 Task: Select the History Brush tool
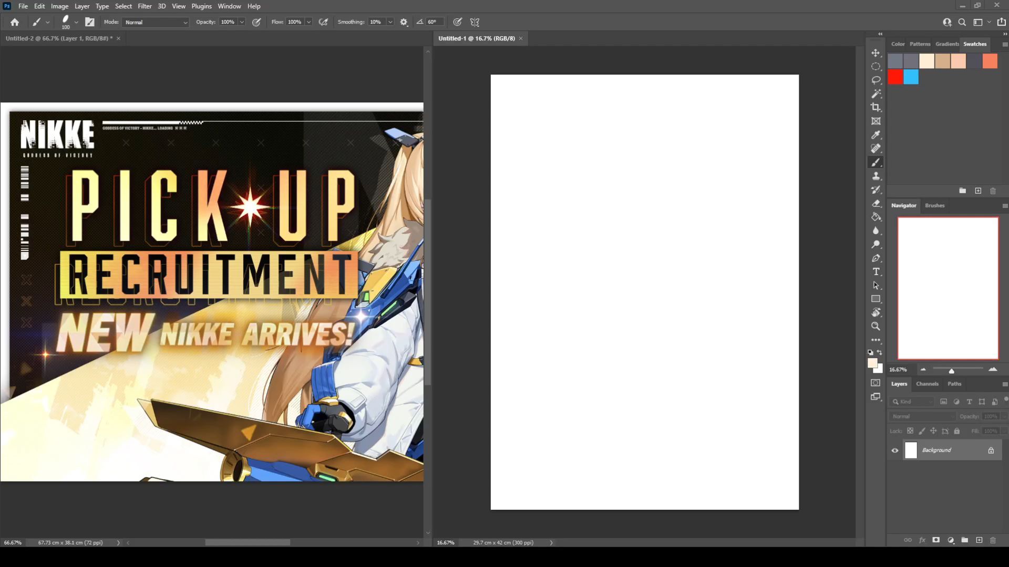[x=876, y=190]
